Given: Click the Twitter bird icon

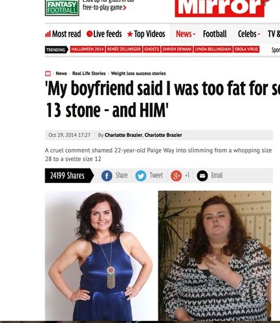Looking at the screenshot, I should pyautogui.click(x=140, y=176).
